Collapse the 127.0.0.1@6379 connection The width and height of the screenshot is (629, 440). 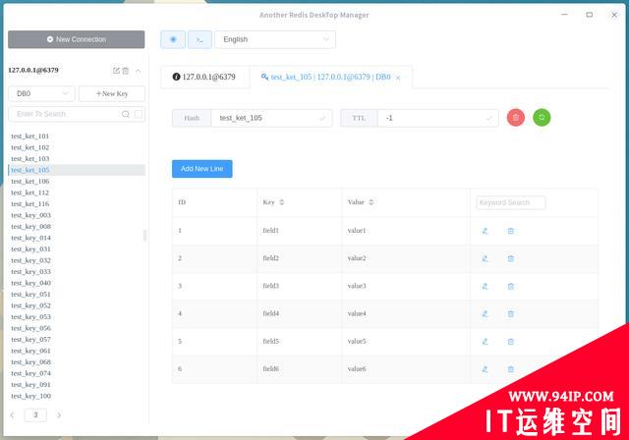pyautogui.click(x=138, y=71)
